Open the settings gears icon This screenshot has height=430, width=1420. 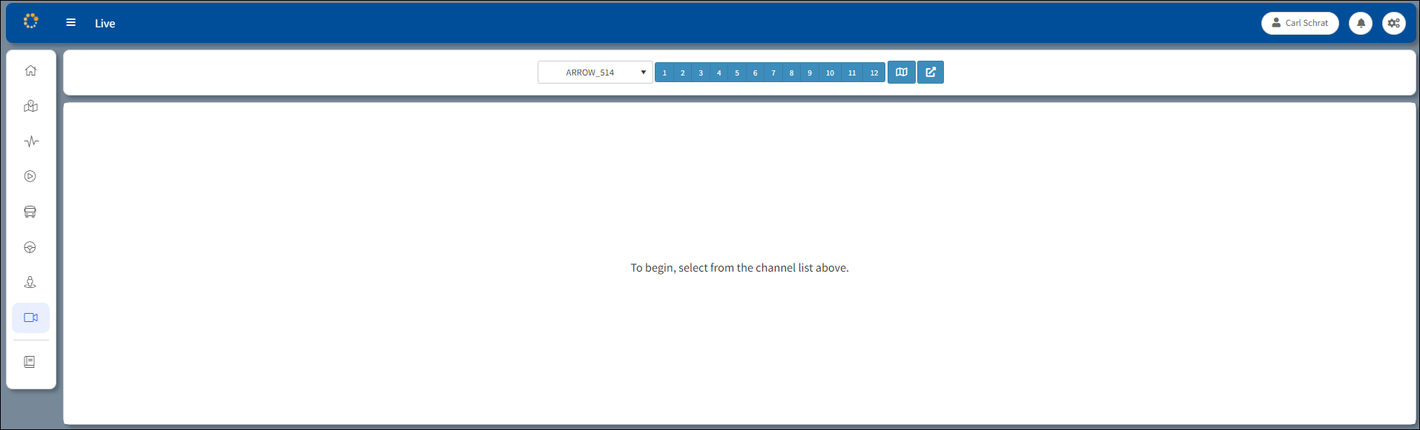(1394, 23)
